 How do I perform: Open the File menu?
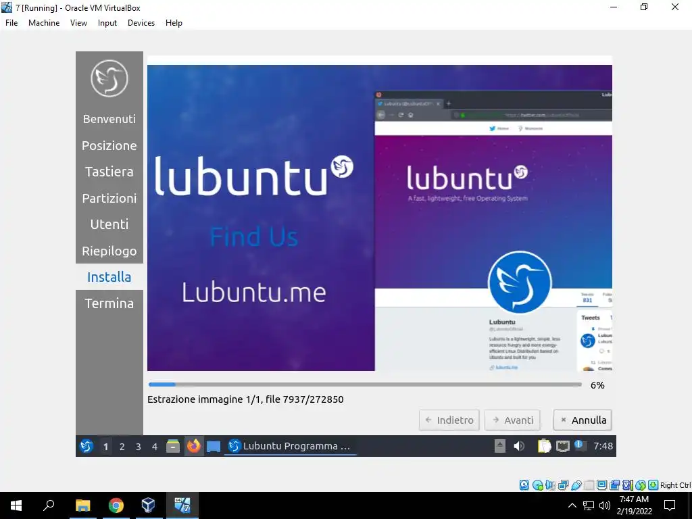tap(11, 23)
